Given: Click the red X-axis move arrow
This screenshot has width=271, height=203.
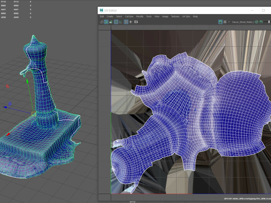Looking at the screenshot, I should (x=8, y=135).
